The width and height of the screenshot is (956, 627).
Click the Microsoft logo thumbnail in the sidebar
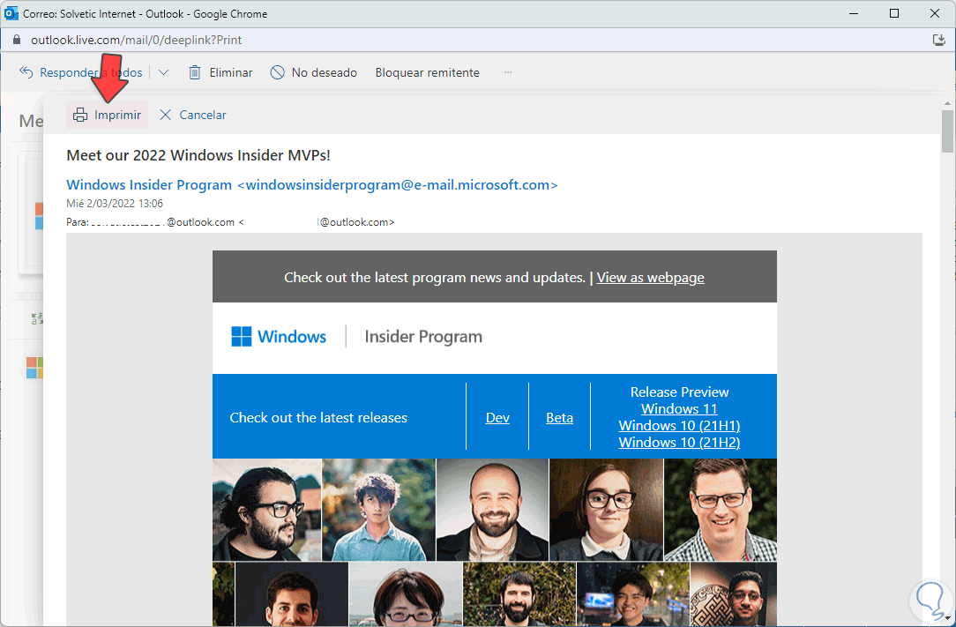[x=34, y=368]
